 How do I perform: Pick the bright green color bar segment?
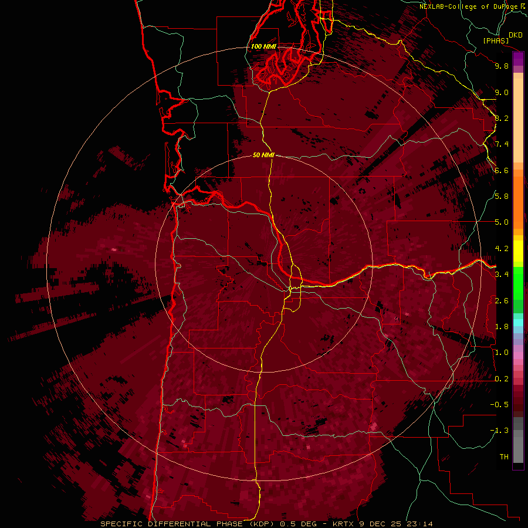(x=518, y=283)
